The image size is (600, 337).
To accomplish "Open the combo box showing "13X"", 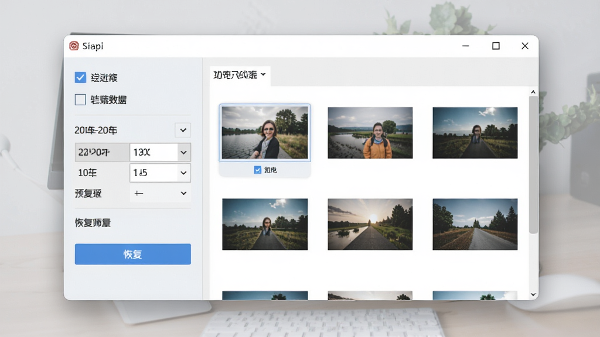I will click(x=160, y=152).
